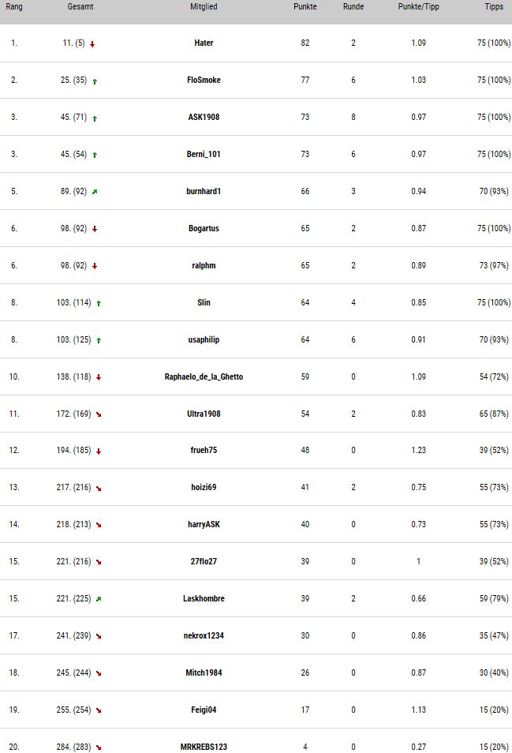Open the ASK1908 member link
512x753 pixels.
(204, 117)
